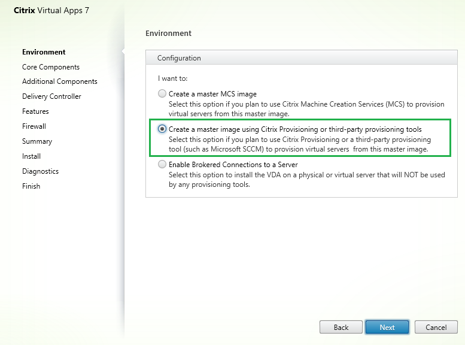Select Additional Components in the sidebar
Screen dimensions: 465x345
point(59,81)
